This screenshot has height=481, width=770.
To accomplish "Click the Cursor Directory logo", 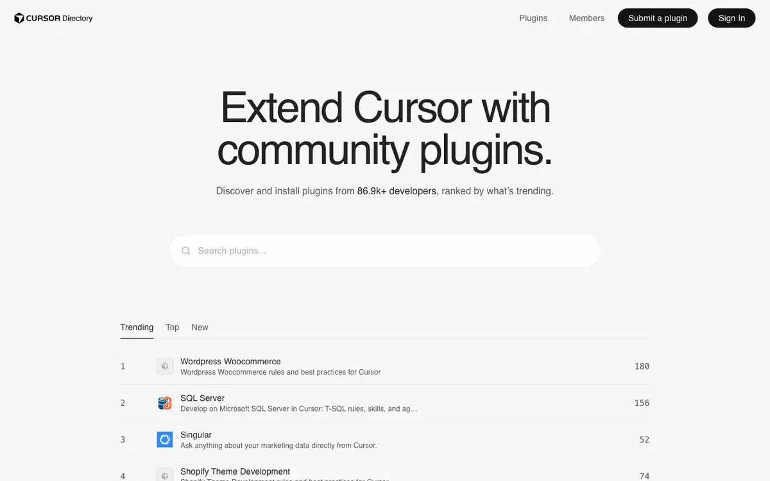I will coord(53,18).
